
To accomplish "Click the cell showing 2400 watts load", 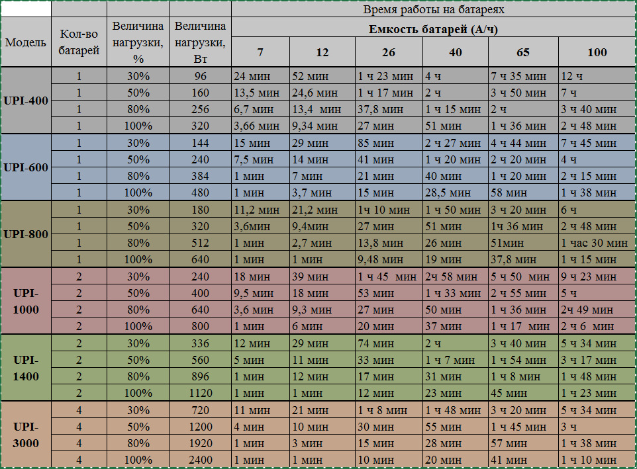I will click(x=200, y=460).
